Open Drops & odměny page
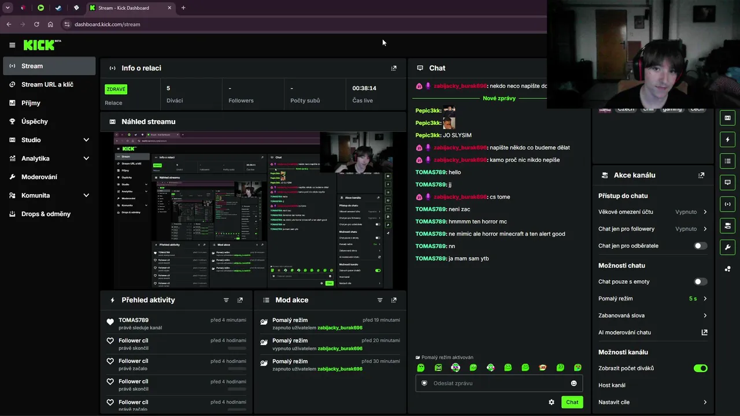This screenshot has height=416, width=740. point(49,214)
